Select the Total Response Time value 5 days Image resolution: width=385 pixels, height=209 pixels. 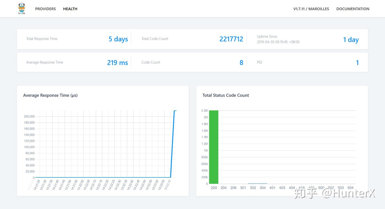pyautogui.click(x=118, y=39)
